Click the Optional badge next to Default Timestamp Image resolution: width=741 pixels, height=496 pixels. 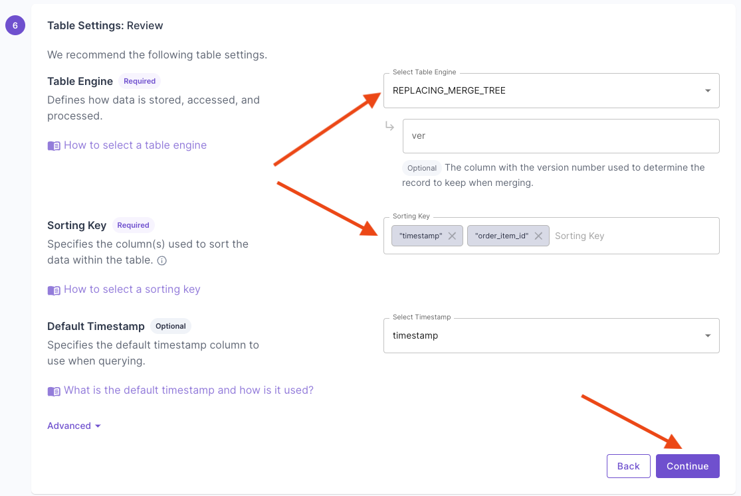(x=171, y=326)
